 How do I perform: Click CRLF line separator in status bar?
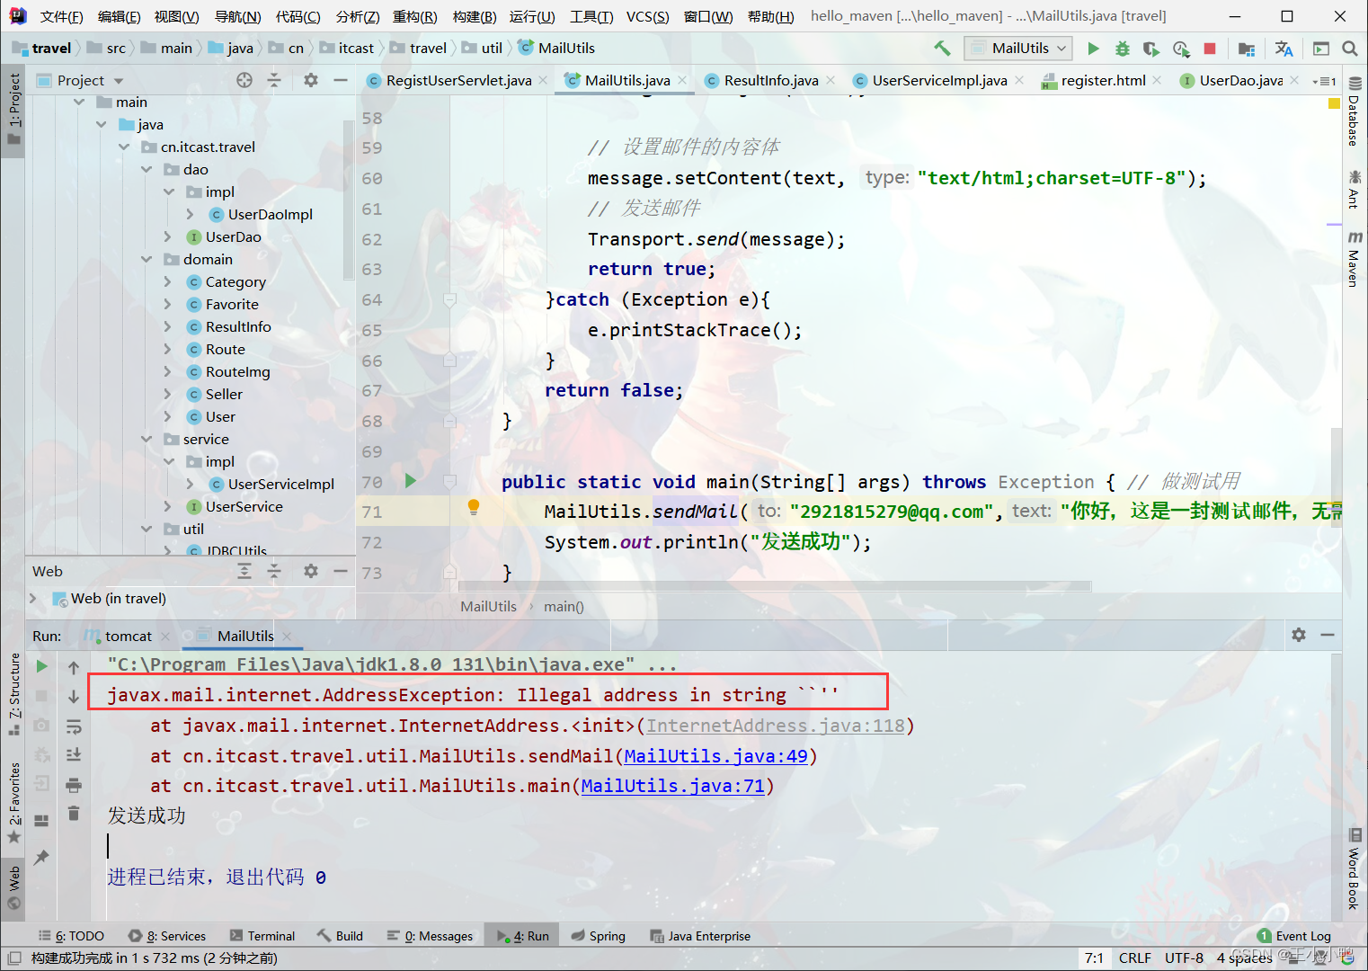[x=1134, y=958]
